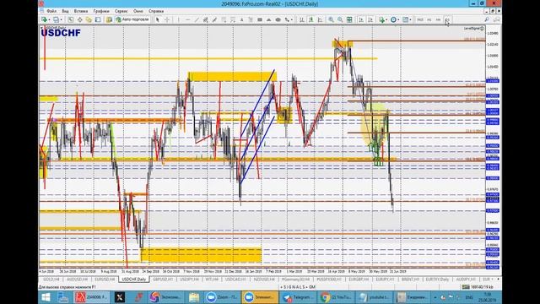The image size is (540, 304).
Task: Switch to the NZDUSD,H4 chart tab
Action: click(264, 280)
